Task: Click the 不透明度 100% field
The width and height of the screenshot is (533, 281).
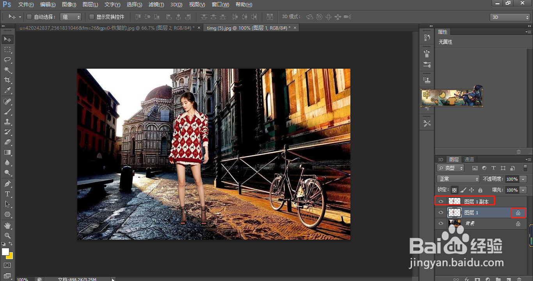Action: 512,179
